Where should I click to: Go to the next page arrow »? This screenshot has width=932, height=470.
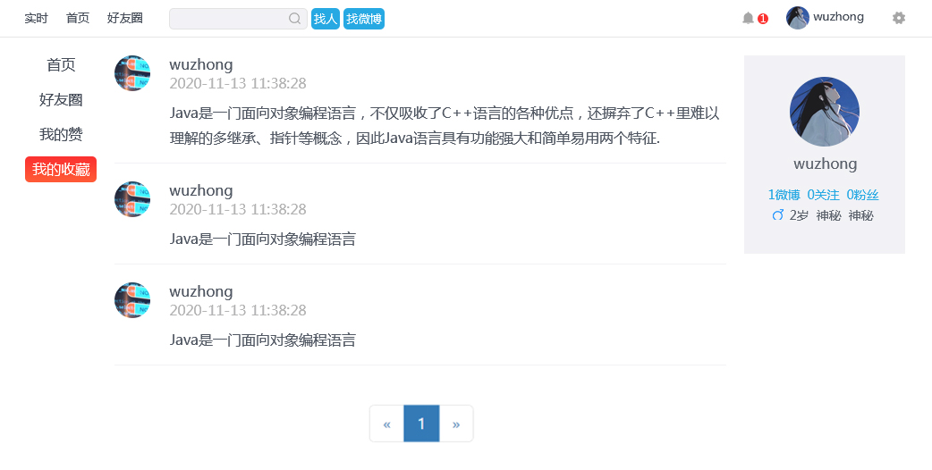(456, 424)
